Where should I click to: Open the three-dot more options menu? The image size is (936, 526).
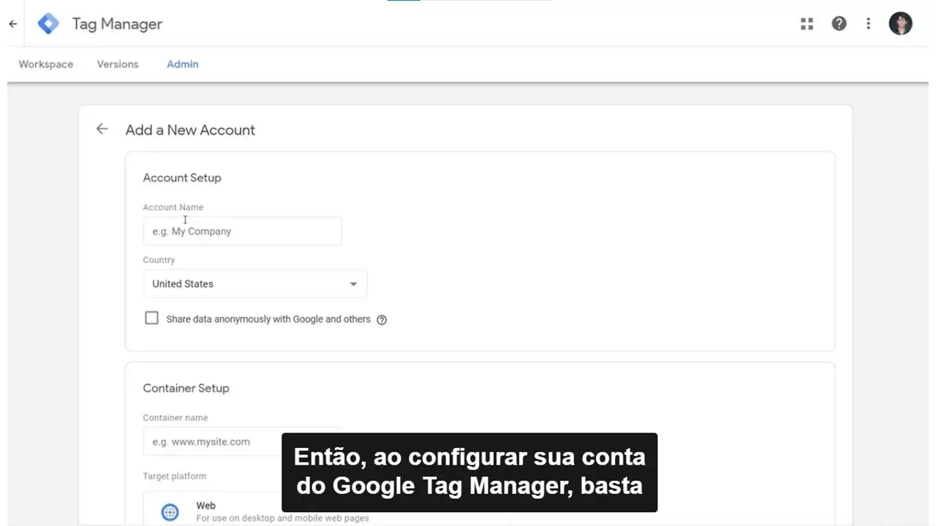868,24
